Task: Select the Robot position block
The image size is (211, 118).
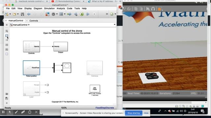Action: pos(32,68)
